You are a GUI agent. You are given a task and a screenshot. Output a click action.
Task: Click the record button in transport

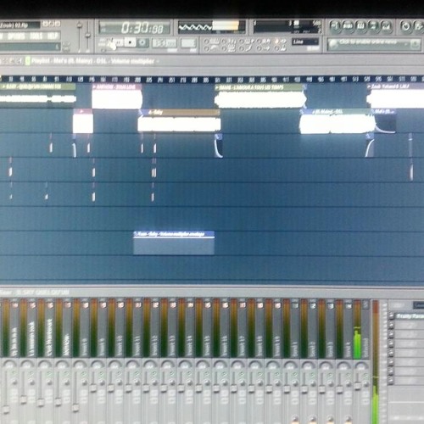click(142, 42)
